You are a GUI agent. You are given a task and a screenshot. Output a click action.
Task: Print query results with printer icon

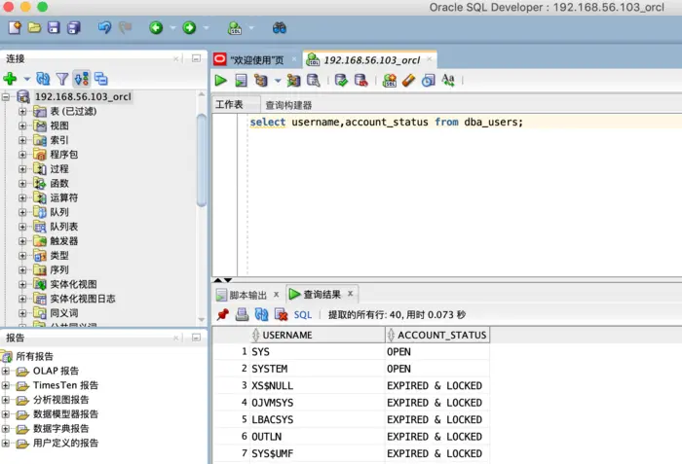click(x=242, y=314)
